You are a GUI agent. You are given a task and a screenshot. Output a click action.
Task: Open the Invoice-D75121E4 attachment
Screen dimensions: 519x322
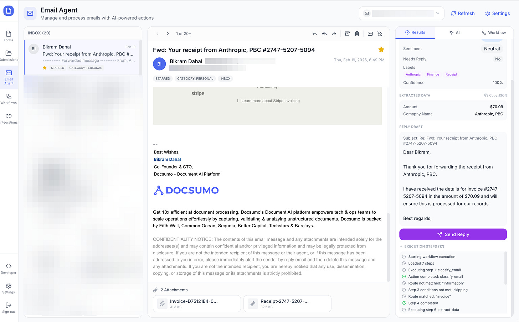(197, 304)
